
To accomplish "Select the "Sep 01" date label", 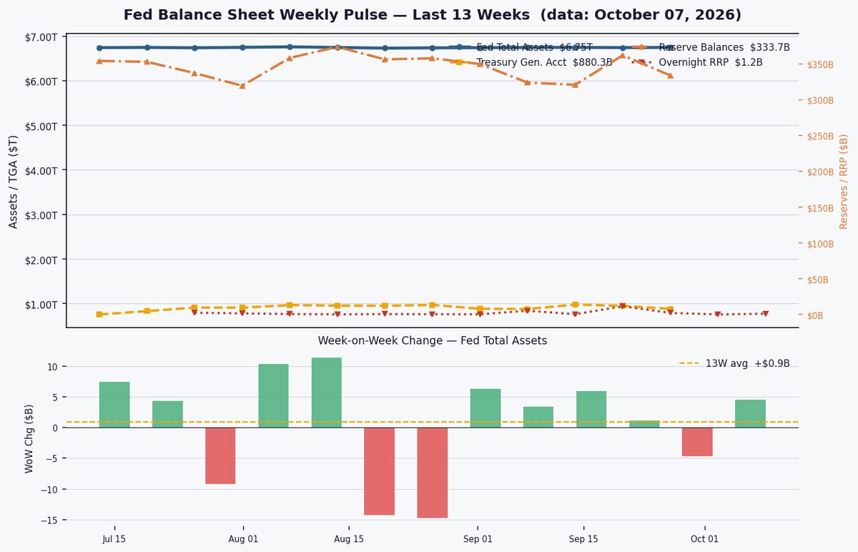I will tap(478, 539).
